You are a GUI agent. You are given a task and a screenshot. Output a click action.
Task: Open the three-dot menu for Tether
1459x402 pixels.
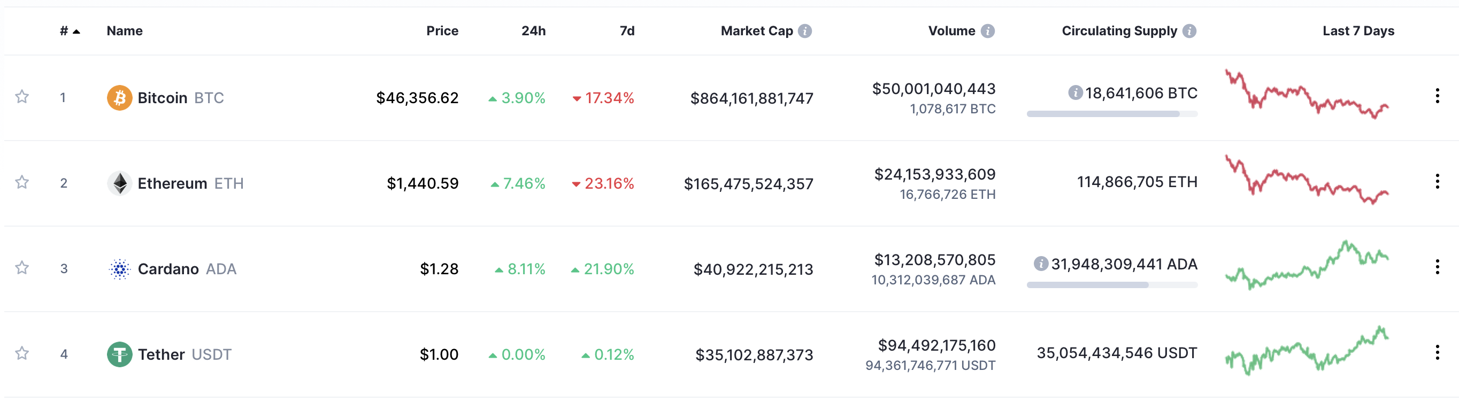pyautogui.click(x=1438, y=352)
